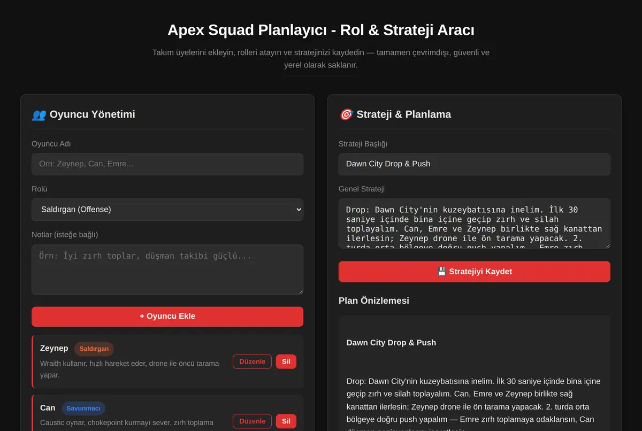Viewport: 642px width, 431px height.
Task: Save strategy with Stratejiyi Kaydet button
Action: pos(475,272)
